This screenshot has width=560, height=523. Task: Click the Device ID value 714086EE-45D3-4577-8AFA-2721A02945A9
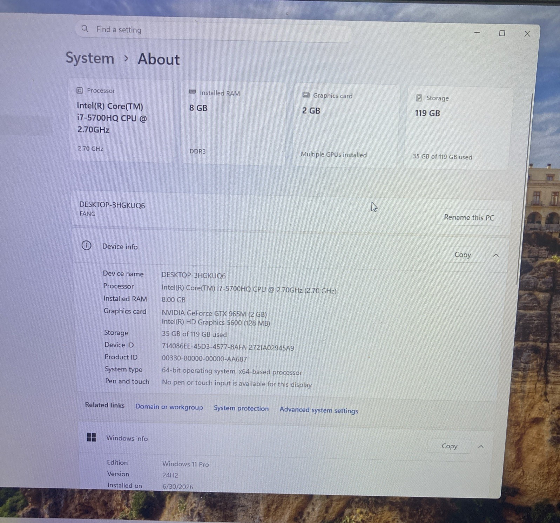(228, 347)
